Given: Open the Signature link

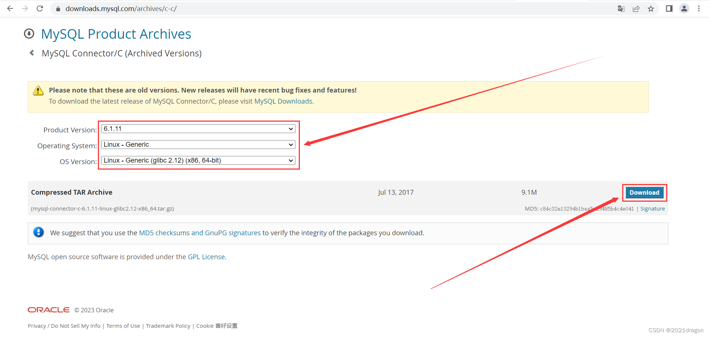Looking at the screenshot, I should (653, 209).
